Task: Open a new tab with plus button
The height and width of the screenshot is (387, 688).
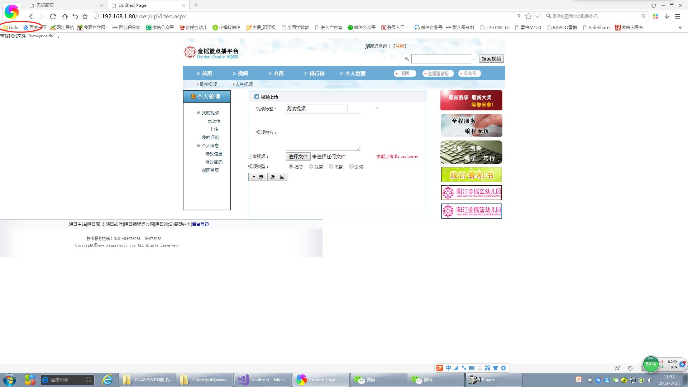Action: click(x=196, y=5)
